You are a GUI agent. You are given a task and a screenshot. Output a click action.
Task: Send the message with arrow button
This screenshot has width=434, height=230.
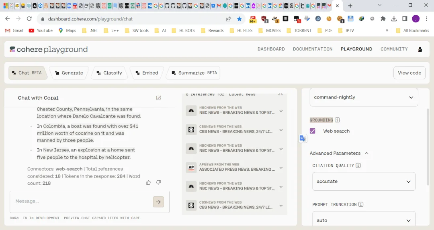158,202
